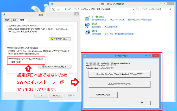This screenshot has width=177, height=111.
Task: Open recent locations dropdown next to Forward arrow
Action: pos(62,9)
